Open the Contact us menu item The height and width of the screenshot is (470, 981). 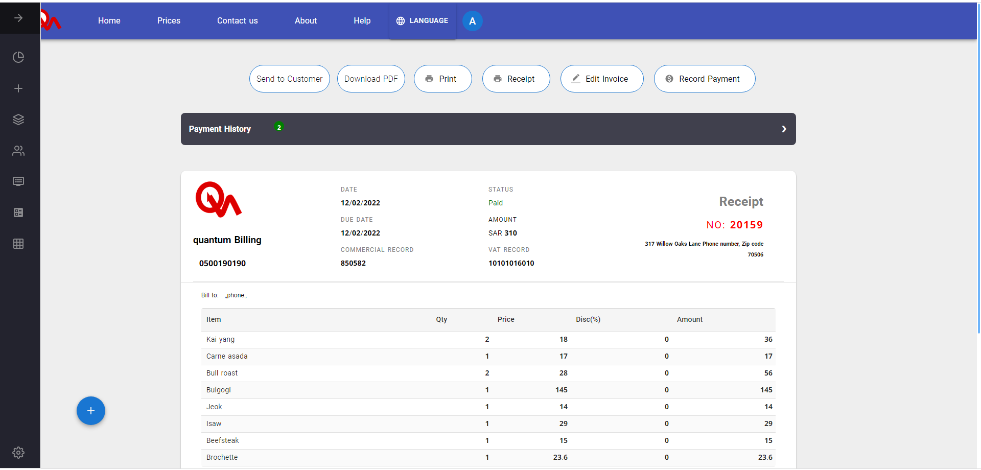point(237,21)
